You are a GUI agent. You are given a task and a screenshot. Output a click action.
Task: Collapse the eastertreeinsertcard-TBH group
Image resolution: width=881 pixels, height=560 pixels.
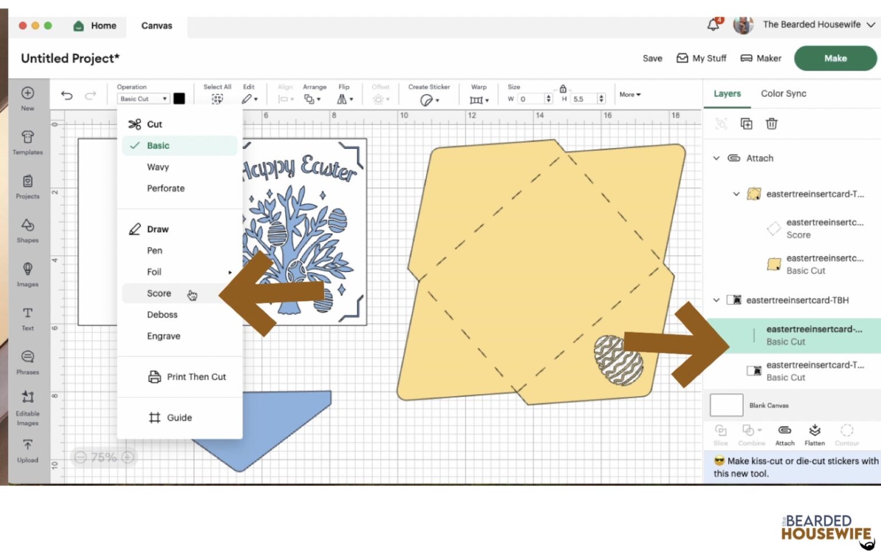point(716,300)
